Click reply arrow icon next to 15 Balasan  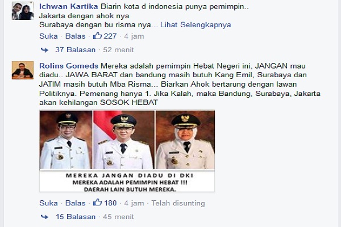click(x=44, y=217)
